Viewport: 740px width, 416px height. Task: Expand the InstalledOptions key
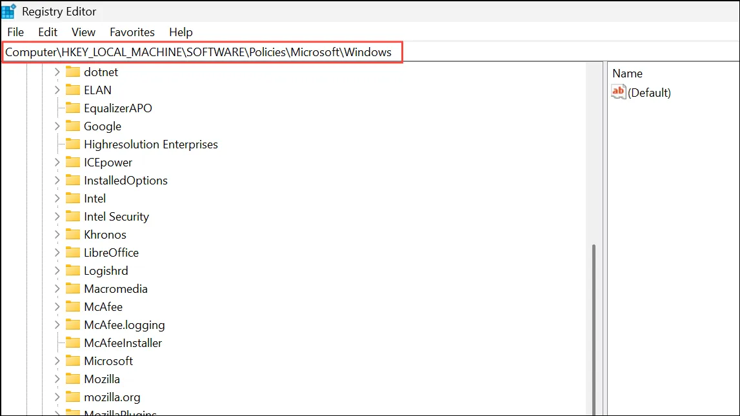pyautogui.click(x=57, y=180)
